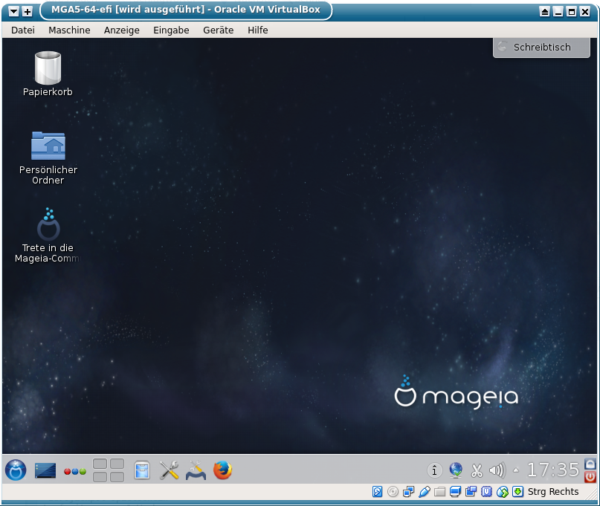Open the Anzeige menu
The width and height of the screenshot is (600, 506).
click(122, 30)
